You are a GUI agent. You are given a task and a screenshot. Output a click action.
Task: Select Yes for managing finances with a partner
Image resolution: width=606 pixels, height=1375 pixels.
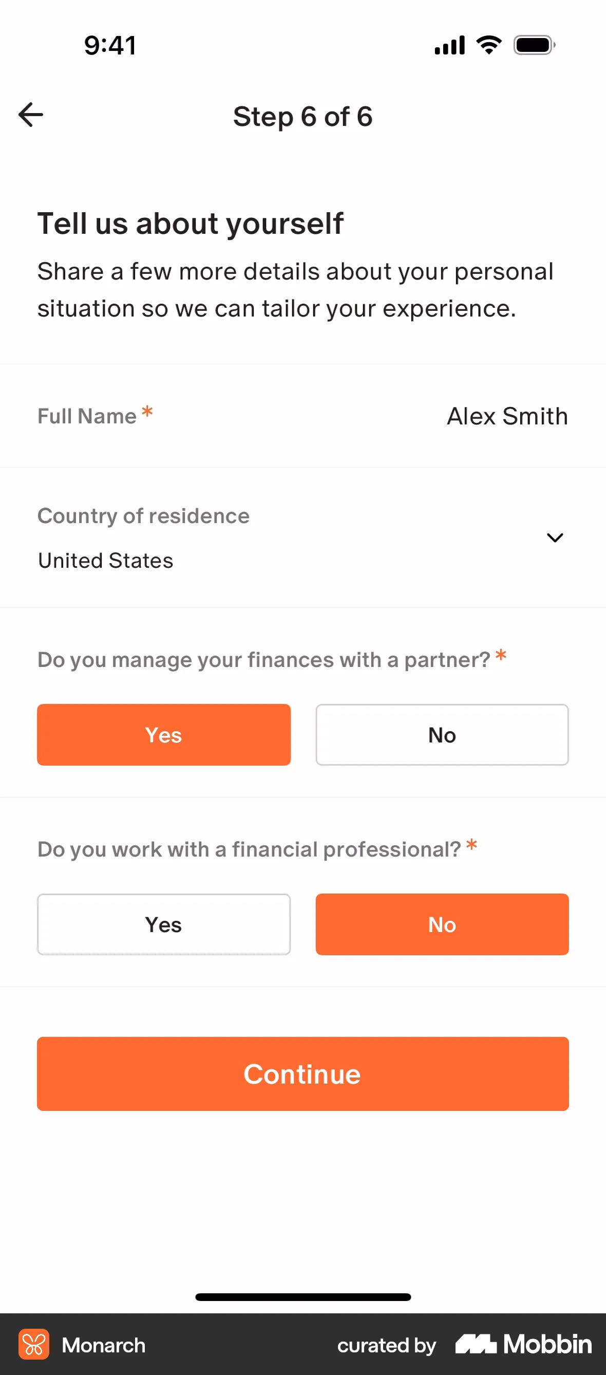[x=163, y=734]
